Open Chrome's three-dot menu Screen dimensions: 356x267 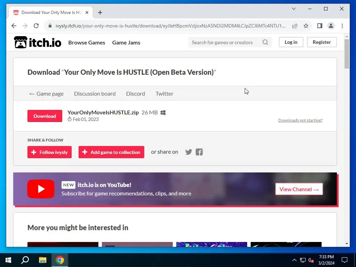[x=342, y=26]
